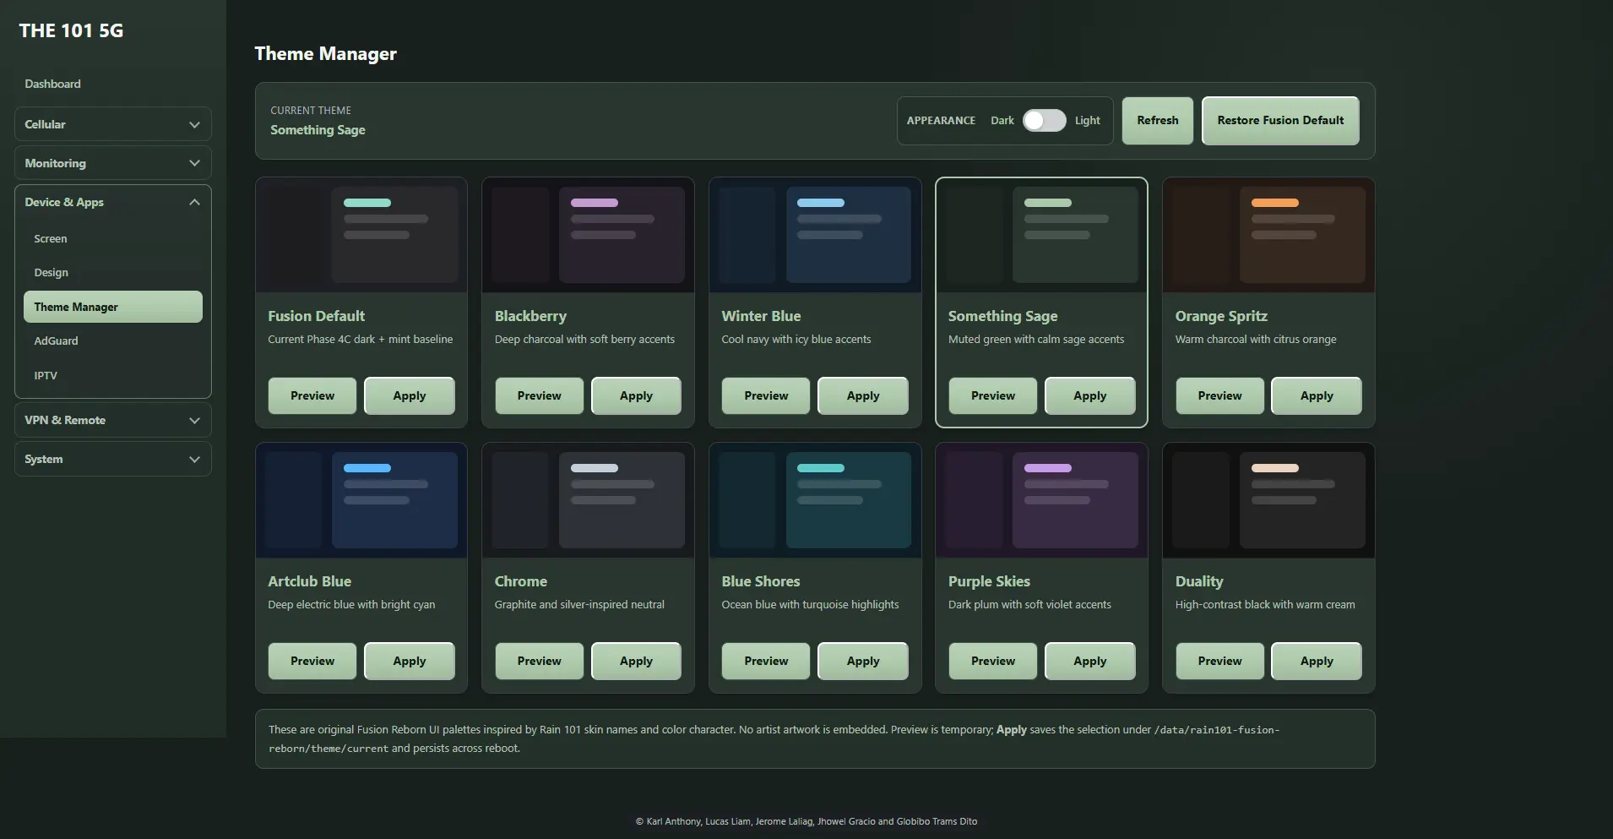The width and height of the screenshot is (1613, 839).
Task: Apply the Chrome theme
Action: (636, 661)
